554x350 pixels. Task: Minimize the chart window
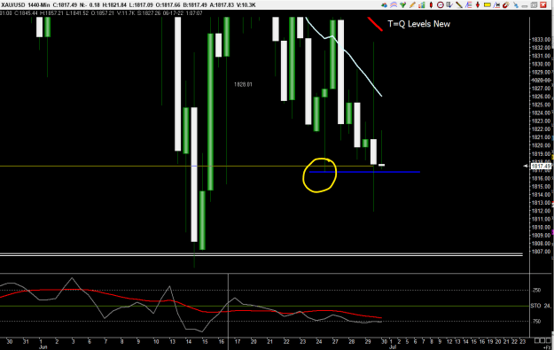(x=525, y=6)
